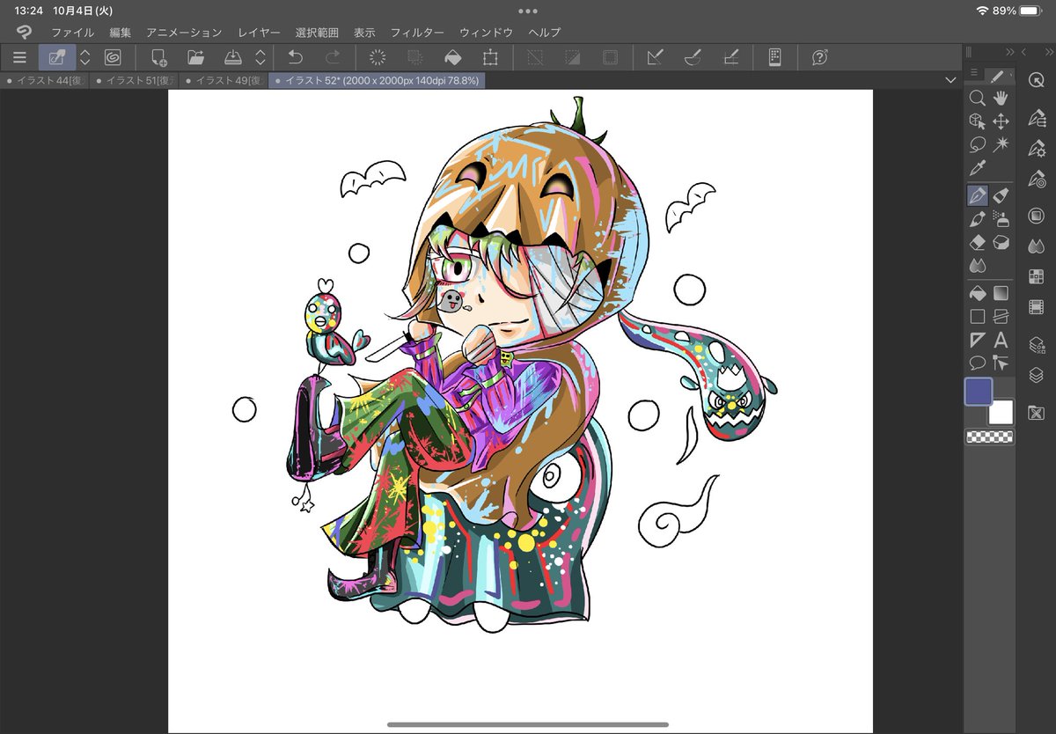Select the Pen nib tool
The height and width of the screenshot is (734, 1056).
[x=977, y=195]
